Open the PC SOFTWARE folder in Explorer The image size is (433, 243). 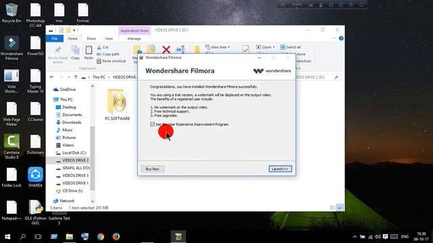coord(117,105)
